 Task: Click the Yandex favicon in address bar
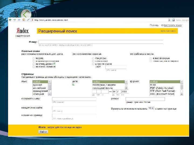[x=33, y=20]
